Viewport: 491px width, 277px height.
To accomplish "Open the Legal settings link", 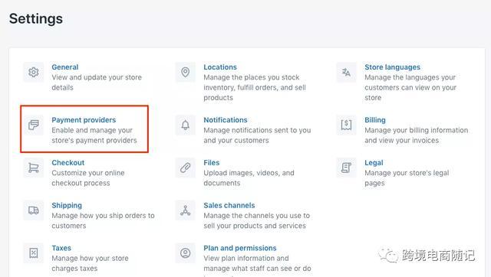I will click(374, 163).
